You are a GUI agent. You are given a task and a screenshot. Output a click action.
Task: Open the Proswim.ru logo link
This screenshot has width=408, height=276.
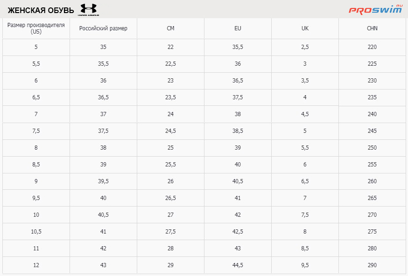click(375, 9)
